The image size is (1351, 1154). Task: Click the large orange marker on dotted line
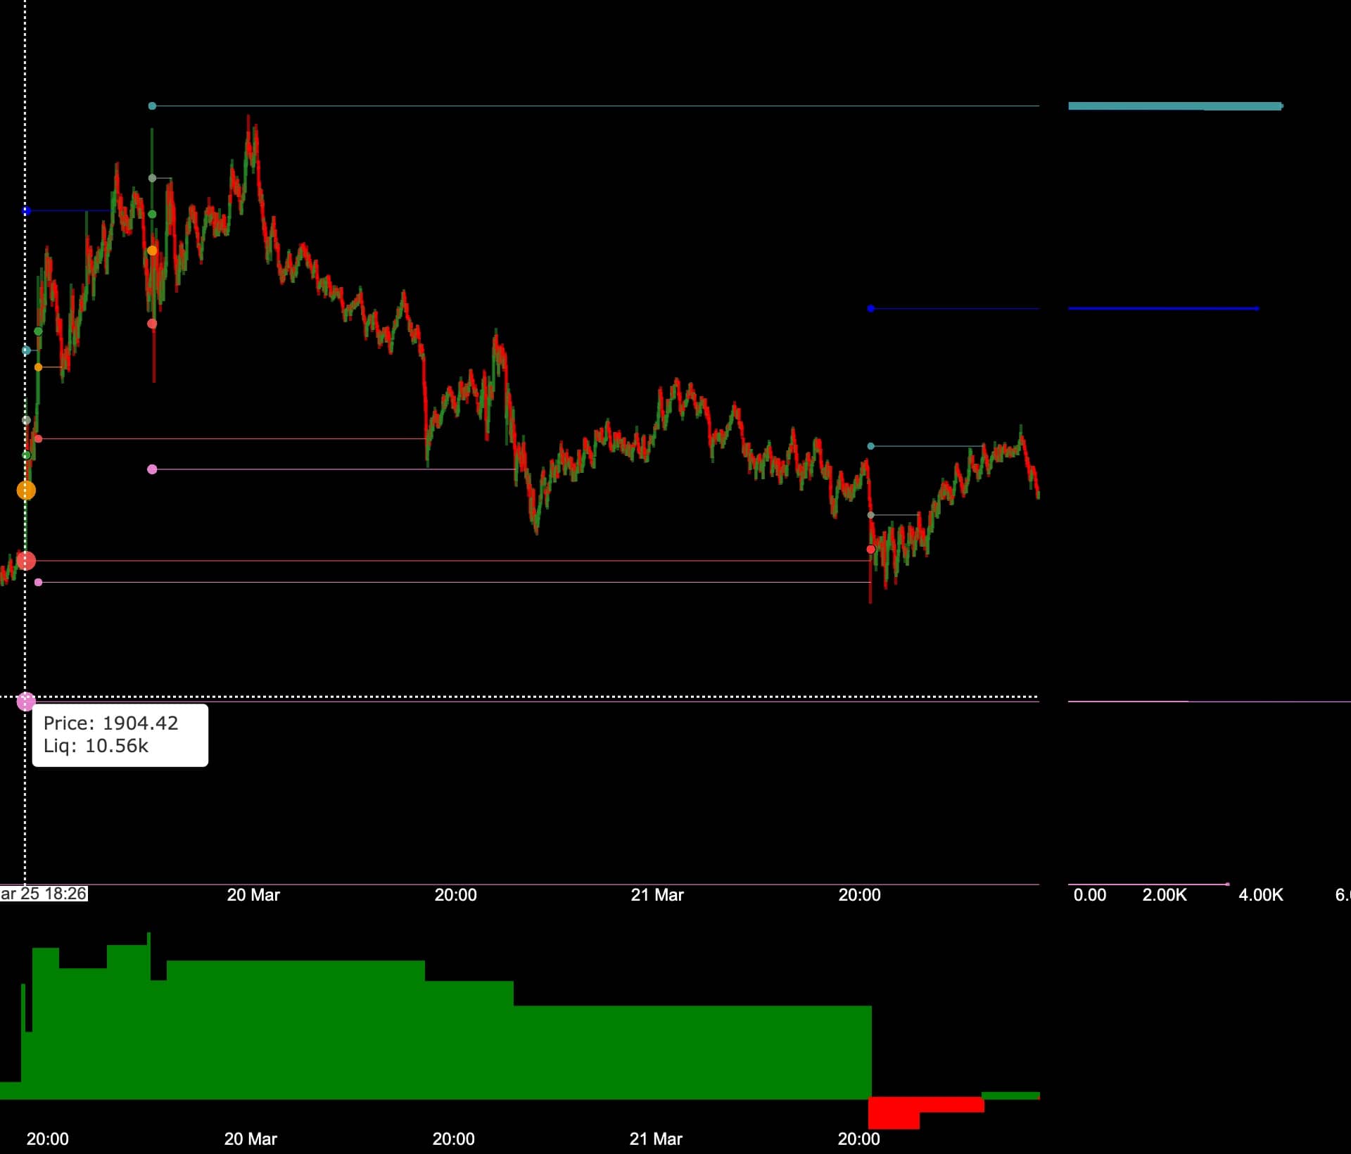pyautogui.click(x=26, y=490)
